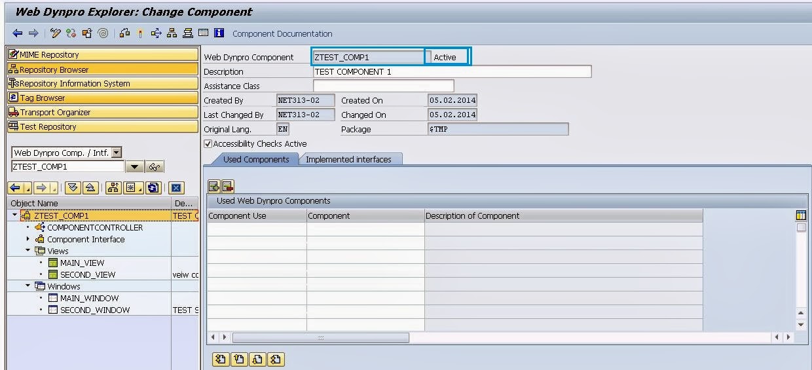Viewport: 812px width, 370px height.
Task: Click the blue Component Documentation info icon
Action: coord(219,33)
